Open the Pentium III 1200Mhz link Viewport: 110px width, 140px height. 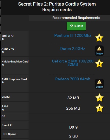click(x=73, y=35)
